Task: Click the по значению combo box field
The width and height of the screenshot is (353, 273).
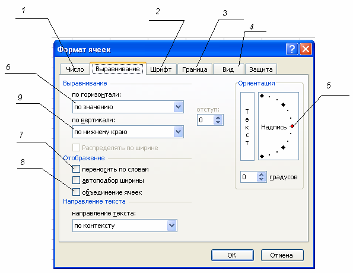Action: [x=128, y=107]
